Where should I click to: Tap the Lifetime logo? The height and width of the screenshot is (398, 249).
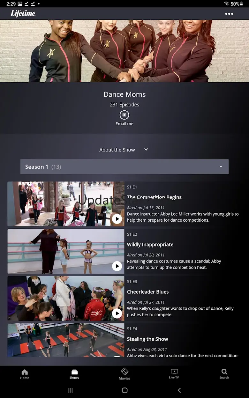[x=23, y=13]
